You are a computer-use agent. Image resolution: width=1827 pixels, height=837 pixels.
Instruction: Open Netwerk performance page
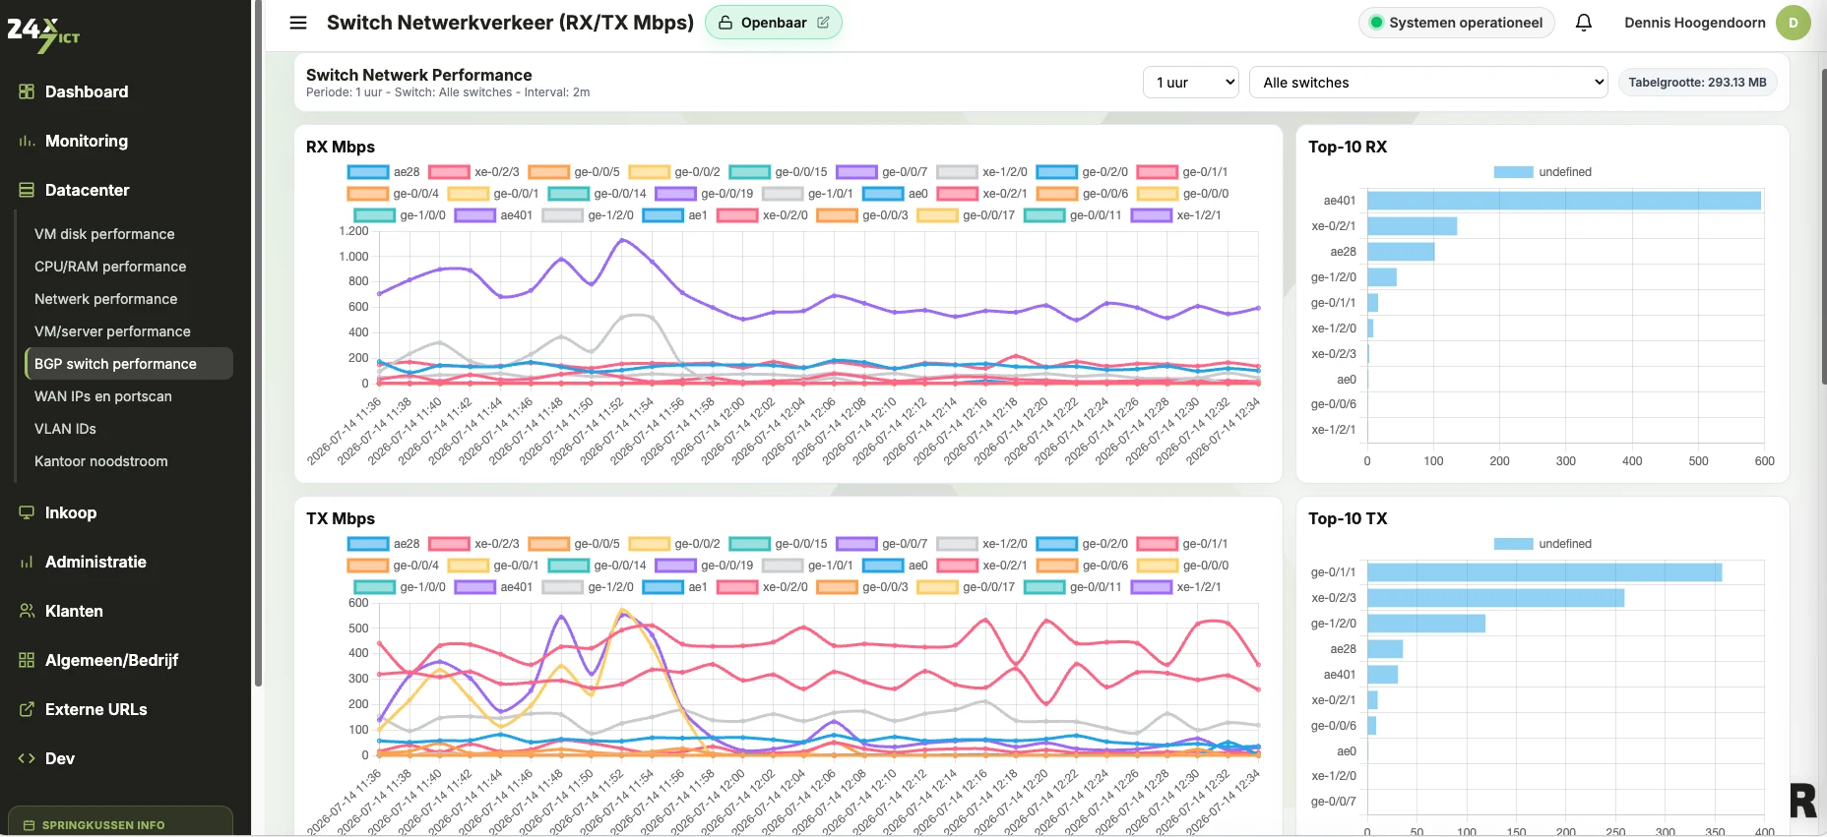point(106,299)
